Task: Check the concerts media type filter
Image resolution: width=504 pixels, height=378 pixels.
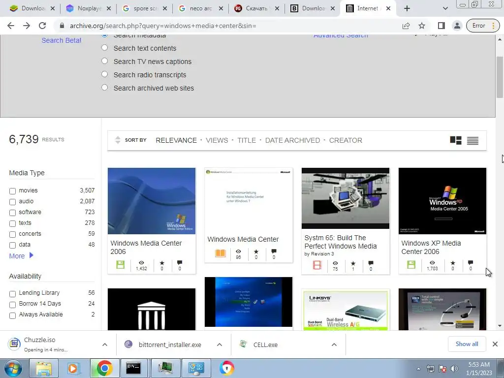Action: tap(12, 234)
